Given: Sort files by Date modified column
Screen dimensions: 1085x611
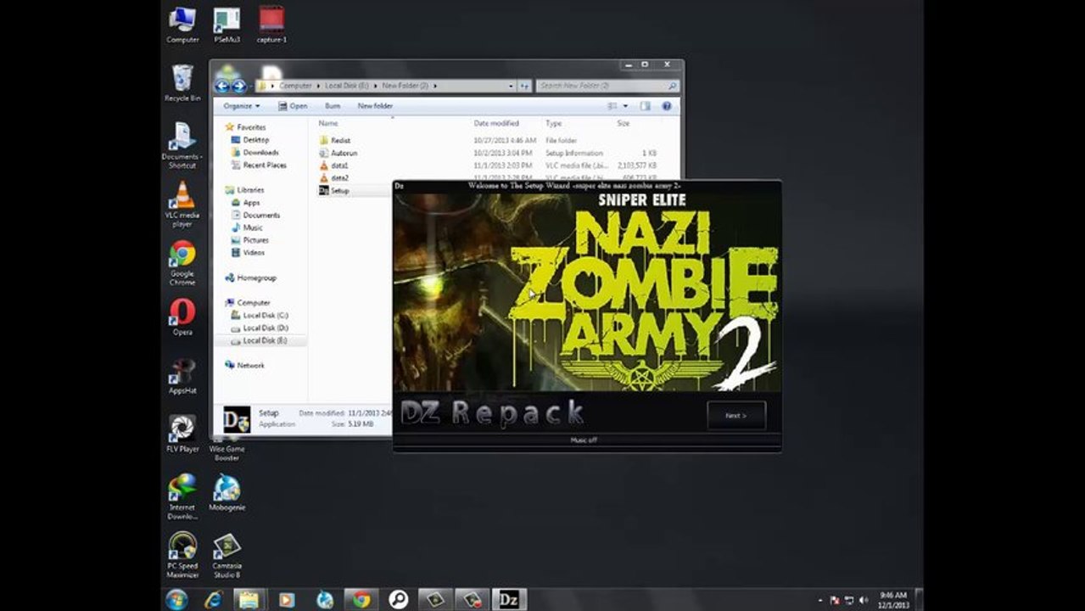Looking at the screenshot, I should (x=496, y=124).
